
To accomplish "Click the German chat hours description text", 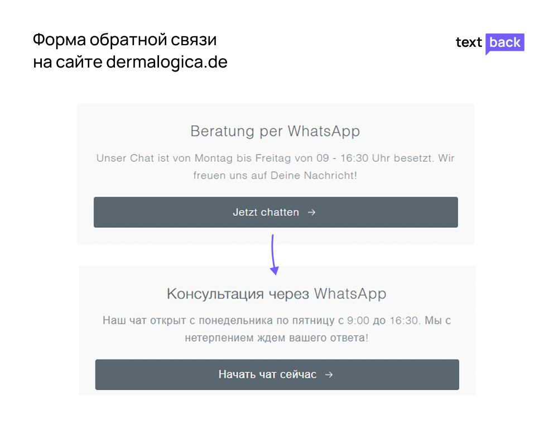I will pyautogui.click(x=276, y=166).
